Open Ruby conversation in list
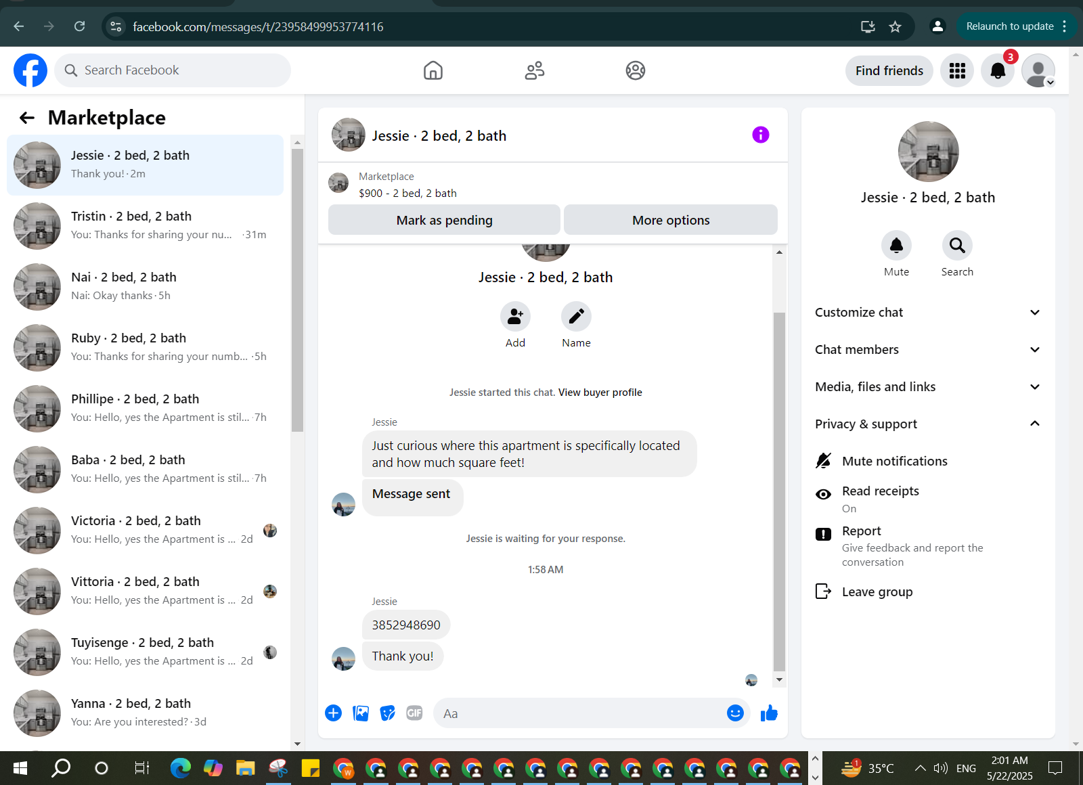 pyautogui.click(x=146, y=348)
